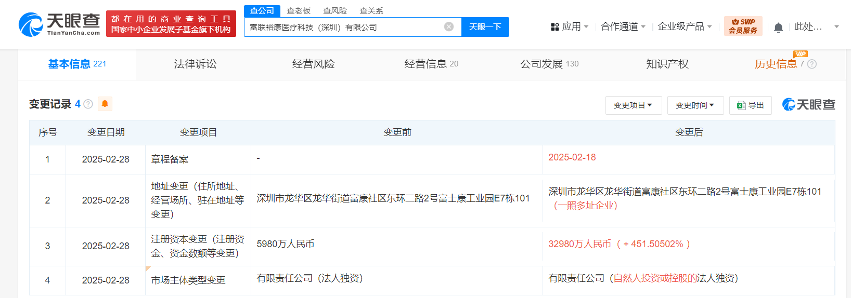Click the 地址变更 item cell in row 2
The image size is (851, 298).
[x=198, y=200]
